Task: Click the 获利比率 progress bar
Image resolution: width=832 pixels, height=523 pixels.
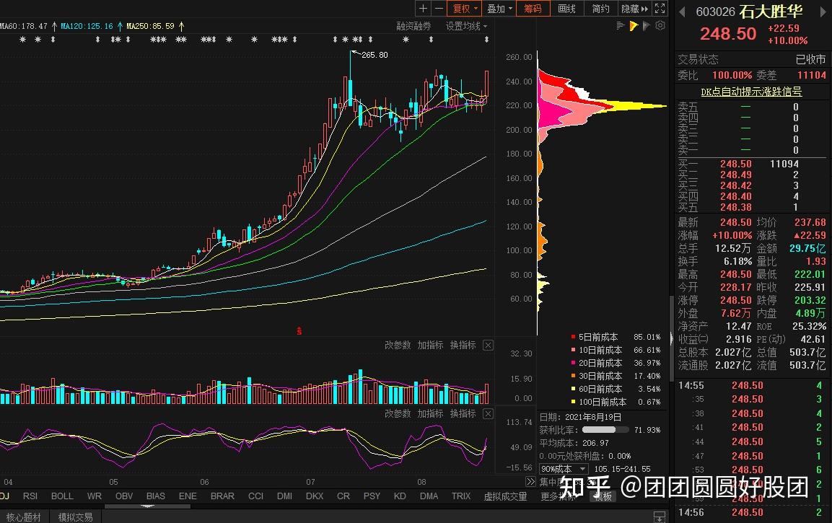Action: [605, 430]
